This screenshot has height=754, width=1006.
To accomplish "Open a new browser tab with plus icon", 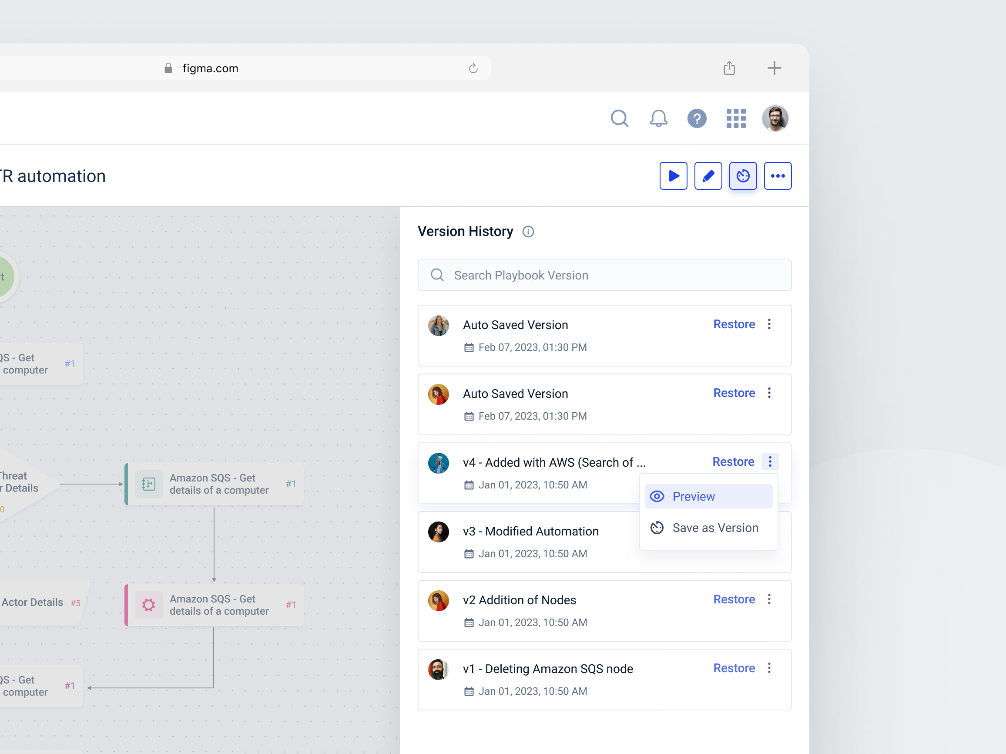I will 774,68.
